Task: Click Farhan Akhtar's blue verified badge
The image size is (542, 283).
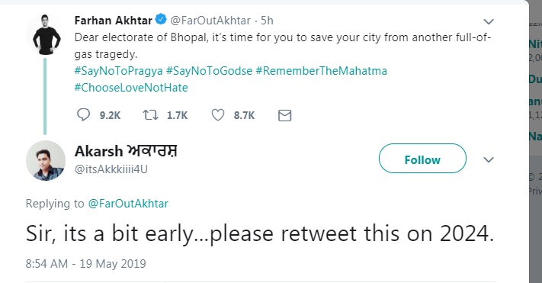Action: [x=161, y=19]
